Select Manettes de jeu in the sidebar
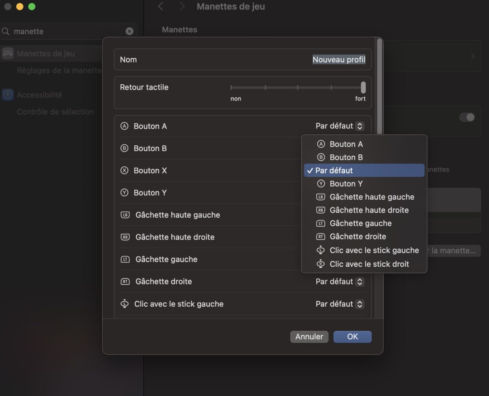Viewport: 489px width, 396px height. [51, 53]
